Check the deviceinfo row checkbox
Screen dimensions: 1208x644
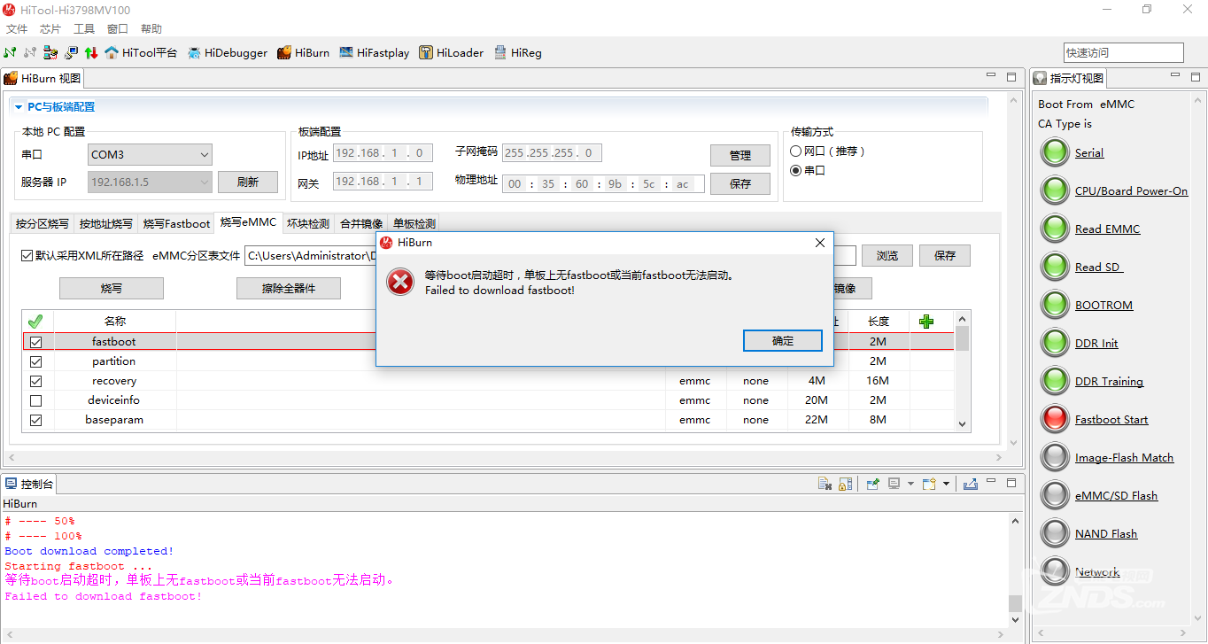point(36,400)
